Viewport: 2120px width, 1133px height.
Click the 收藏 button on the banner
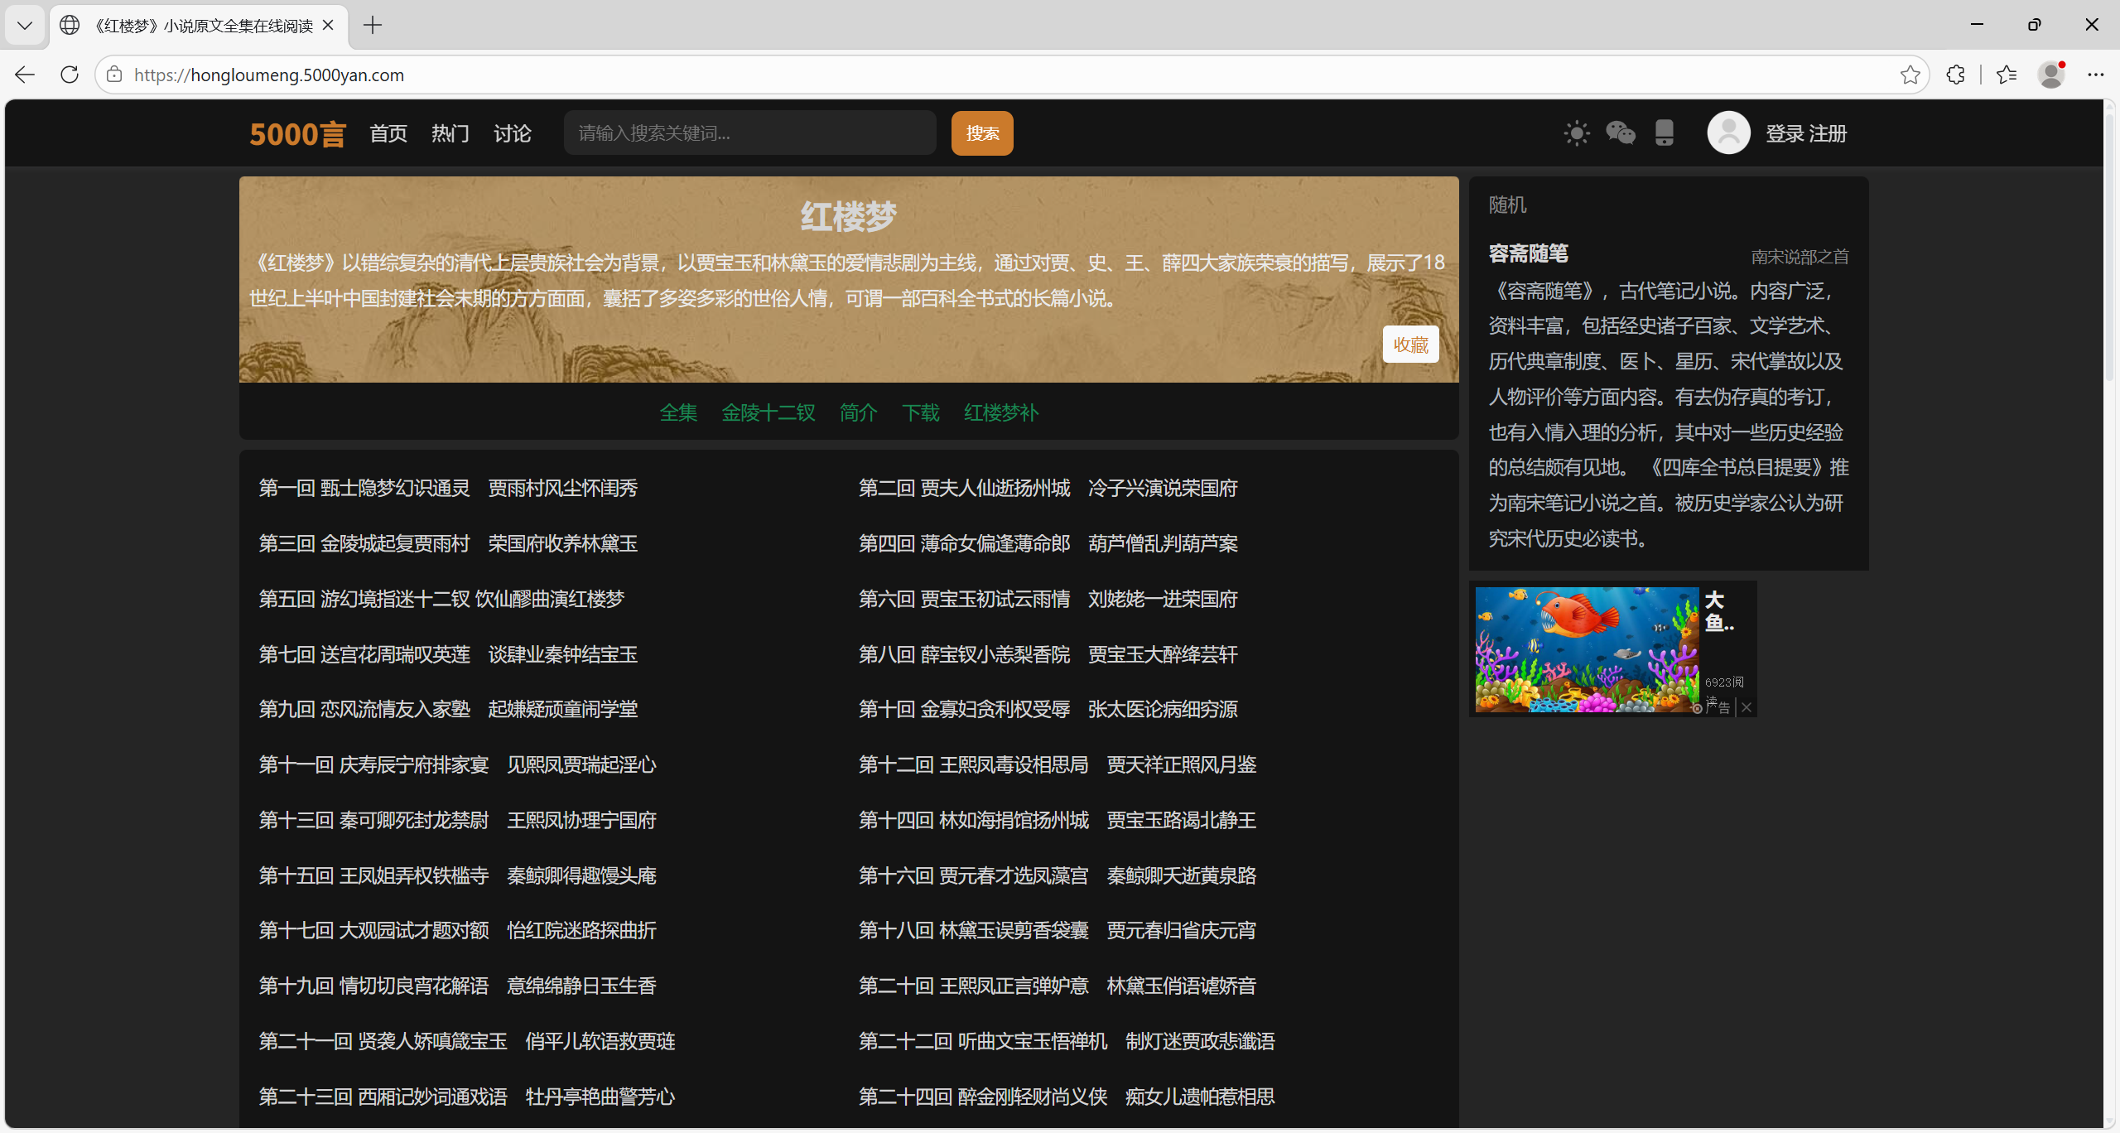[x=1410, y=345]
